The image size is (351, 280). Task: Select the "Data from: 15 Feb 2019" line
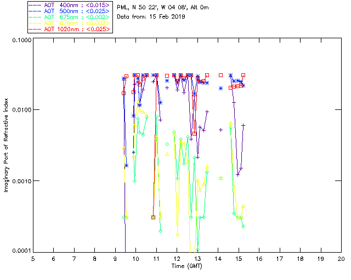point(151,17)
